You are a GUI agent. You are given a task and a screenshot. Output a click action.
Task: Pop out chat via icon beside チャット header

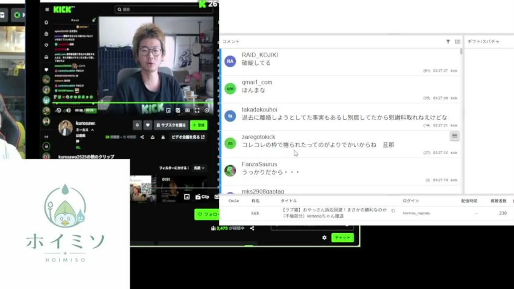[94, 20]
